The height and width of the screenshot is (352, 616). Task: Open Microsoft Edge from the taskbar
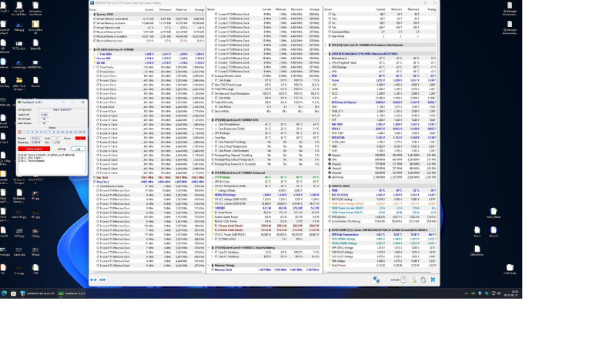(x=5, y=293)
